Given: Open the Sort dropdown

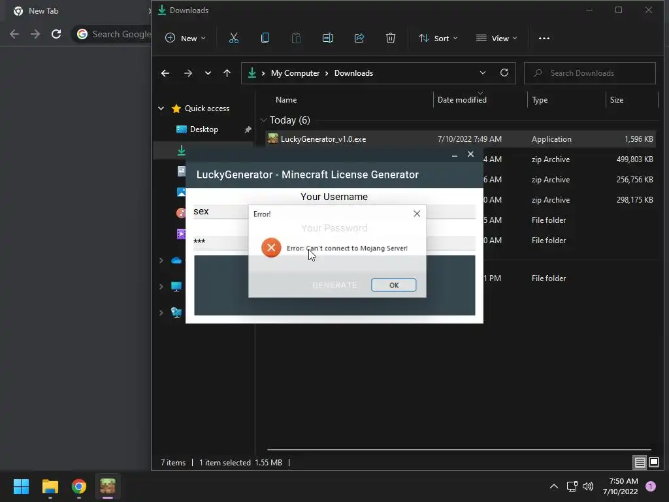Looking at the screenshot, I should [x=438, y=38].
